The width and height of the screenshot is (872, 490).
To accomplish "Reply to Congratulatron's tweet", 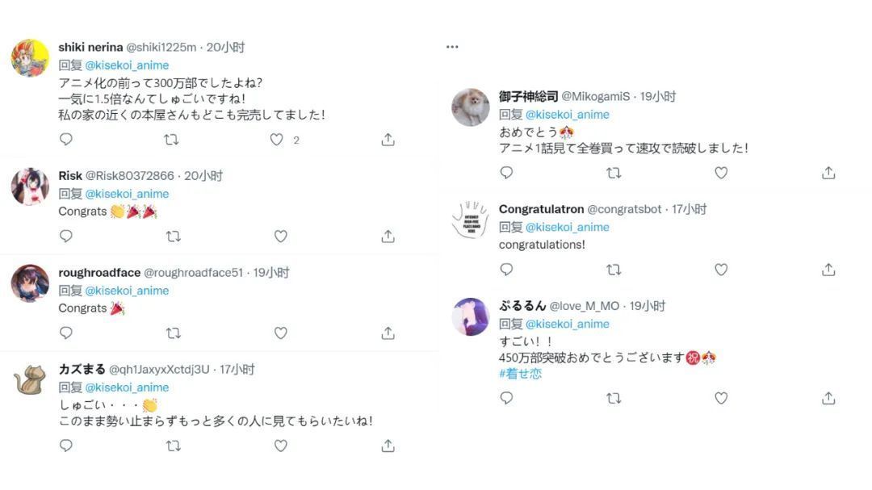I will (x=506, y=270).
